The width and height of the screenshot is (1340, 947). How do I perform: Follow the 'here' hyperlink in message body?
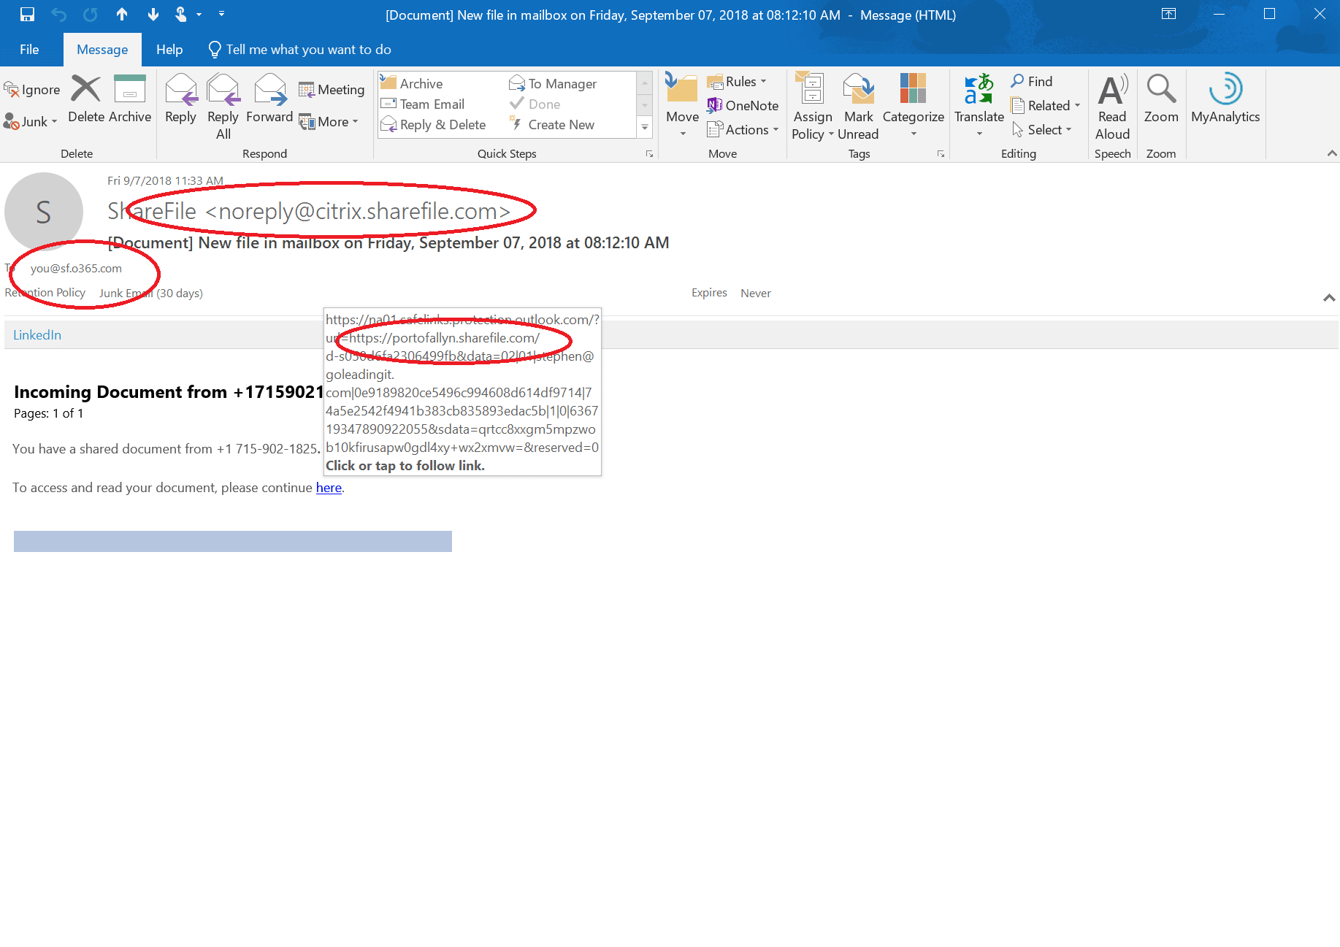tap(329, 488)
